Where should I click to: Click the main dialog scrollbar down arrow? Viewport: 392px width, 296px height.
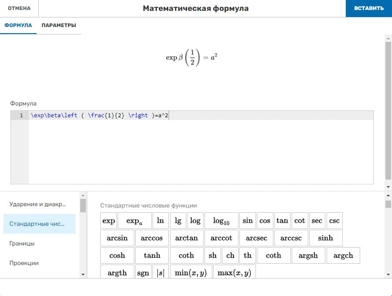(x=388, y=187)
